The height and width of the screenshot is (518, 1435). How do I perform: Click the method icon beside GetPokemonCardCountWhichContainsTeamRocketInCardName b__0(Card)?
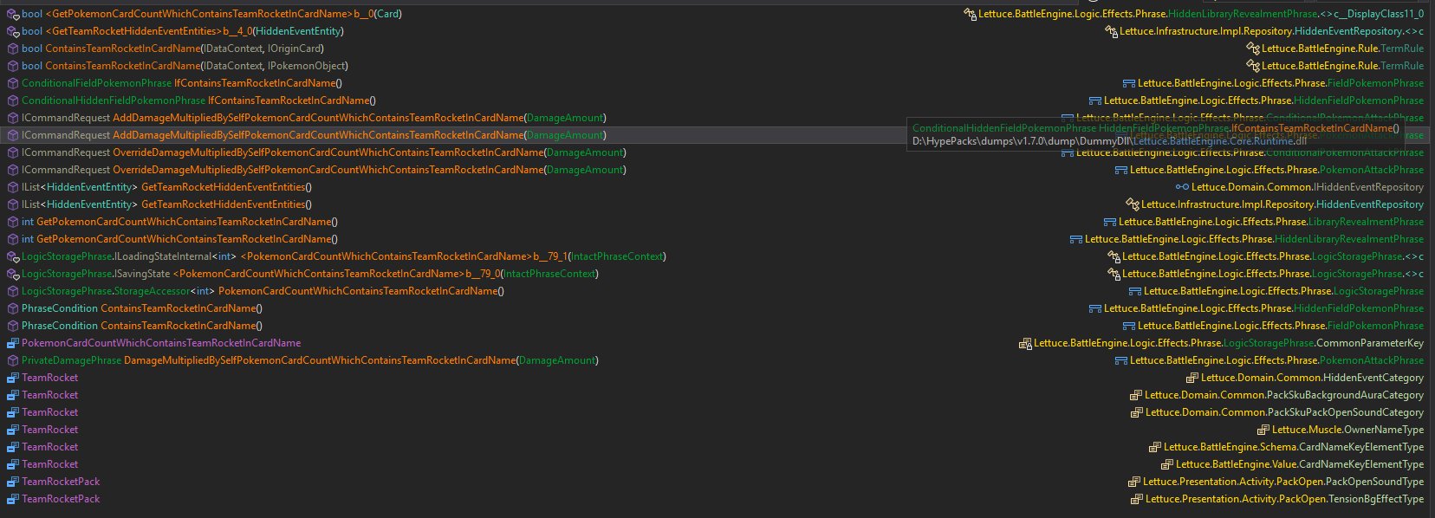tap(13, 14)
